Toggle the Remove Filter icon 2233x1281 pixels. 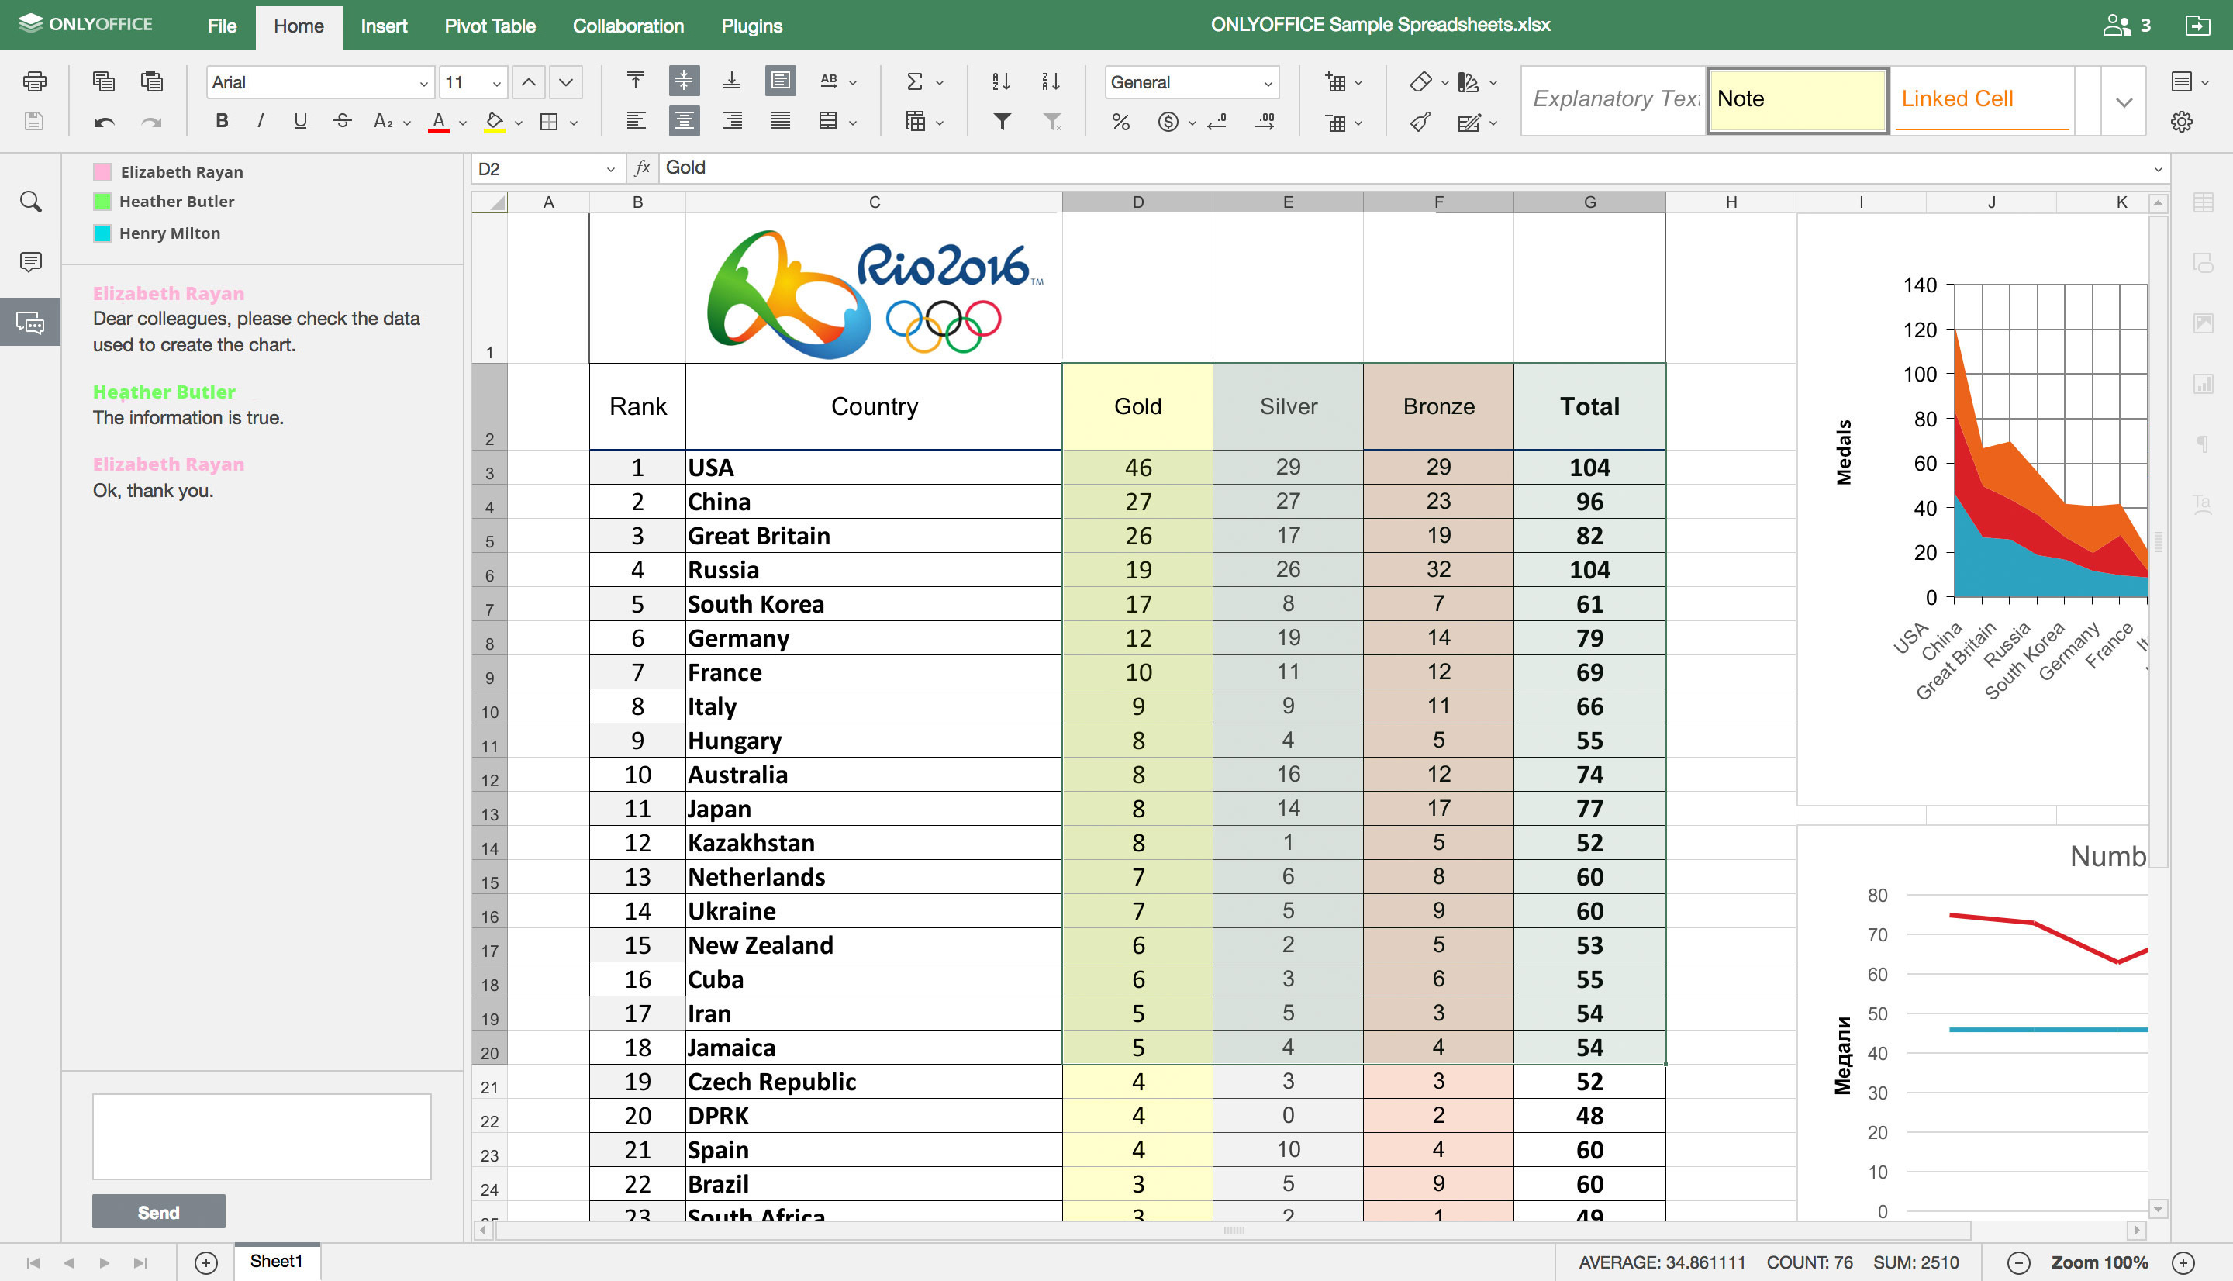(x=1052, y=119)
